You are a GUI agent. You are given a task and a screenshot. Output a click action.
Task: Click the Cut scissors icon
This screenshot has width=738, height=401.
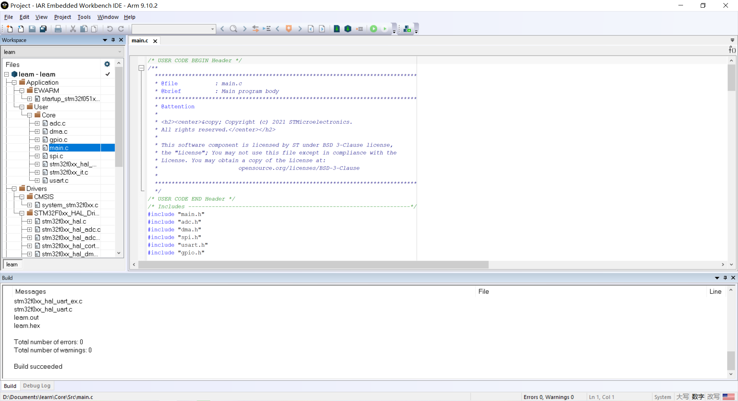[73, 29]
